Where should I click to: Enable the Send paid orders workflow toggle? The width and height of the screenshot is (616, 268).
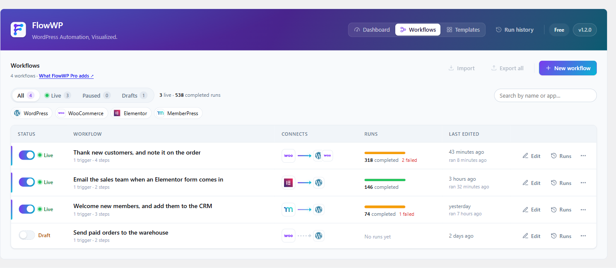[27, 235]
